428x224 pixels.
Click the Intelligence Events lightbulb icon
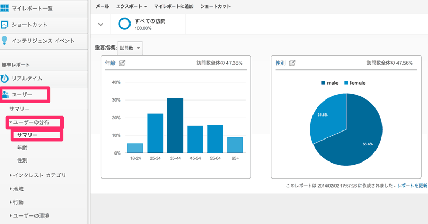click(5, 41)
